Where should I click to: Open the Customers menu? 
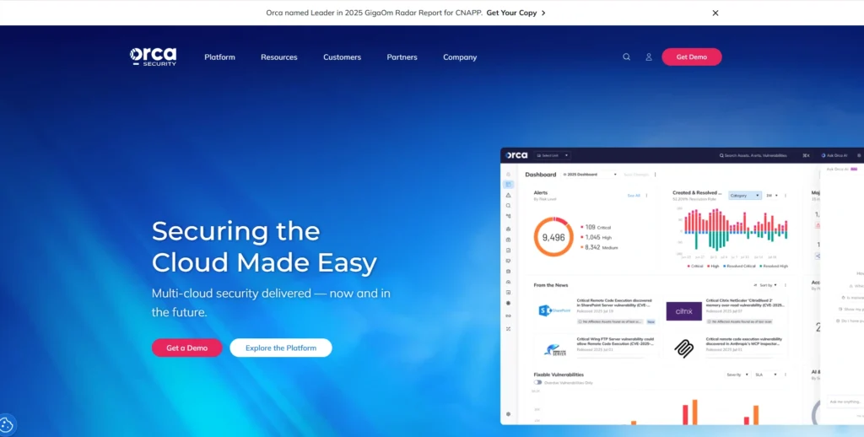(343, 57)
